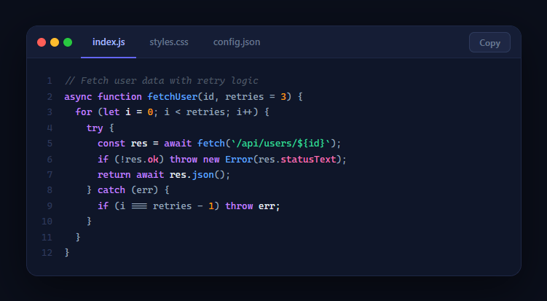547x301 pixels.
Task: Click the "new" keyword on line 6
Action: coord(211,160)
